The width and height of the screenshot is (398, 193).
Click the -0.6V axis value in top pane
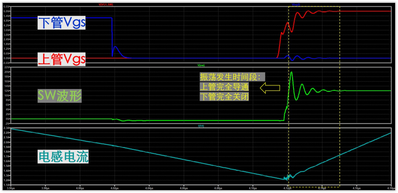click(x=7, y=63)
